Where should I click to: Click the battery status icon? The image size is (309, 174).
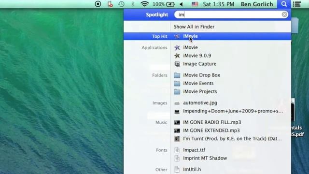[170, 4]
